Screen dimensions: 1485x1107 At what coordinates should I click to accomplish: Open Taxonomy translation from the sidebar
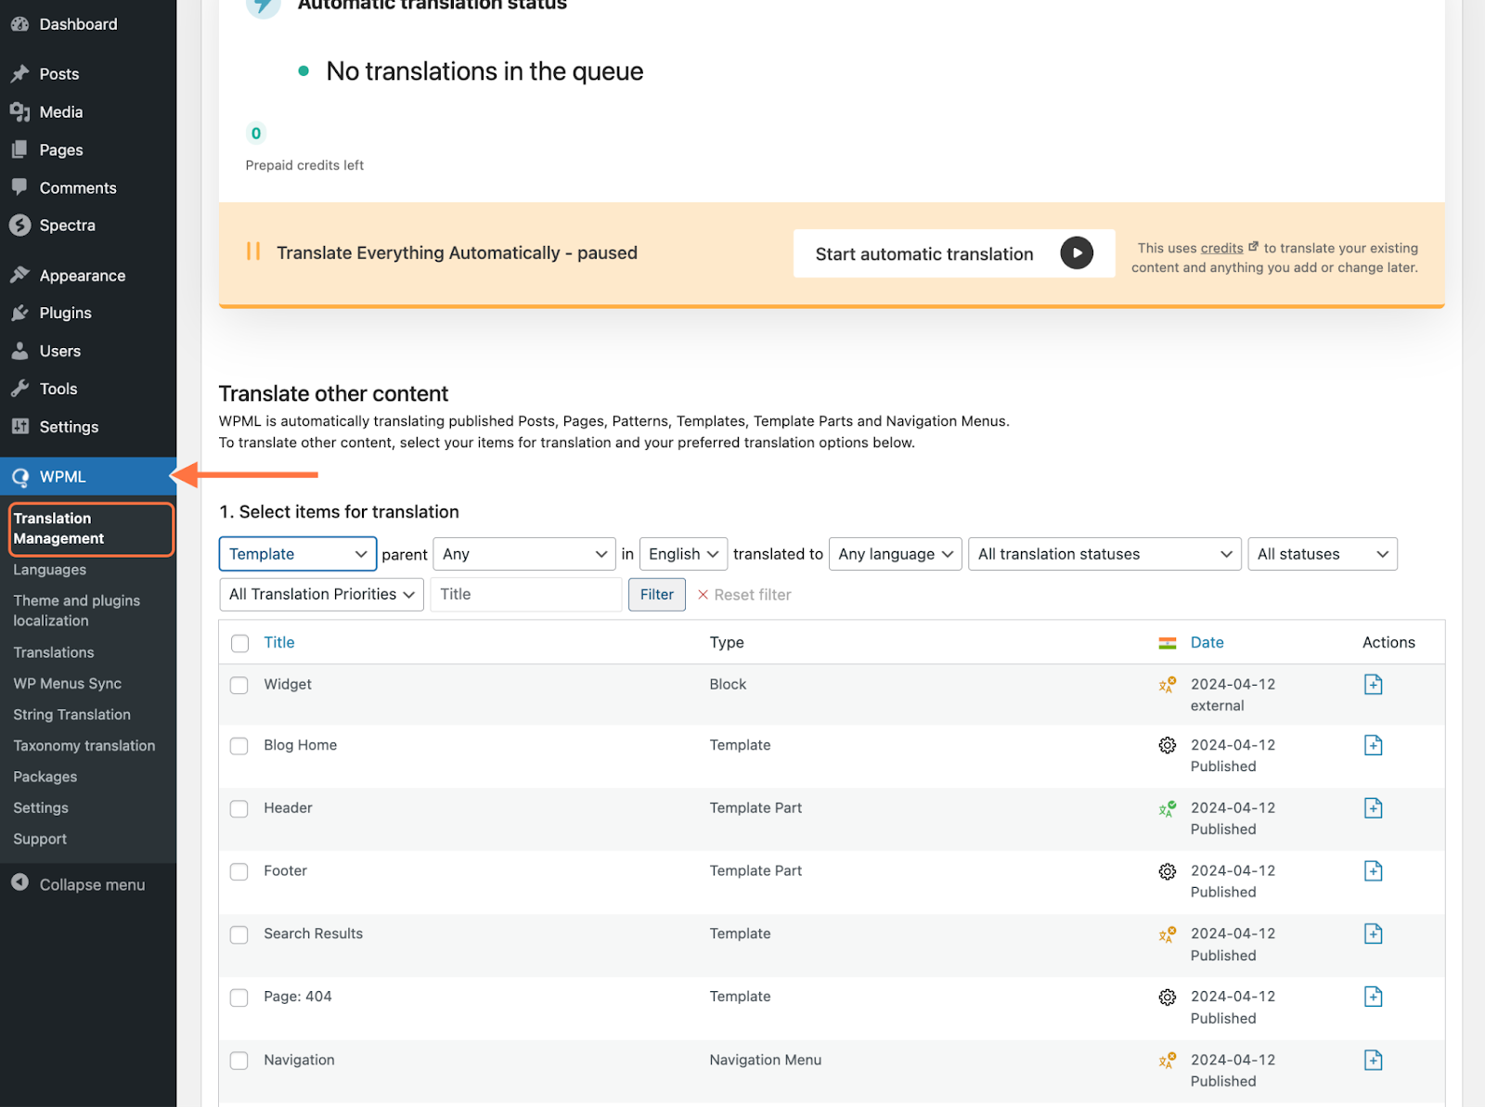point(84,745)
